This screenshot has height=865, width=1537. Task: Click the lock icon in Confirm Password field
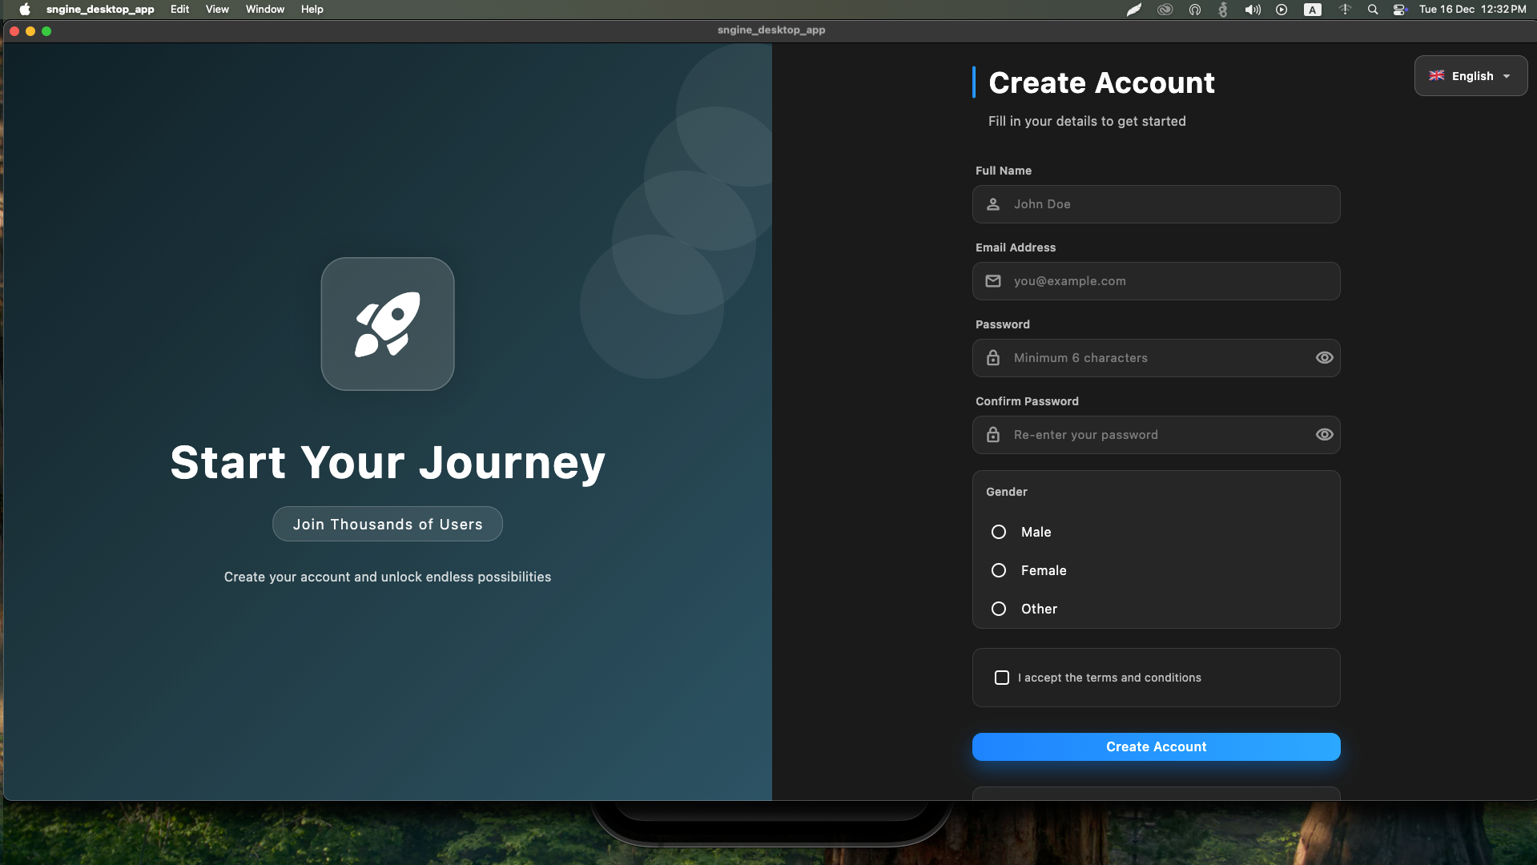coord(992,435)
